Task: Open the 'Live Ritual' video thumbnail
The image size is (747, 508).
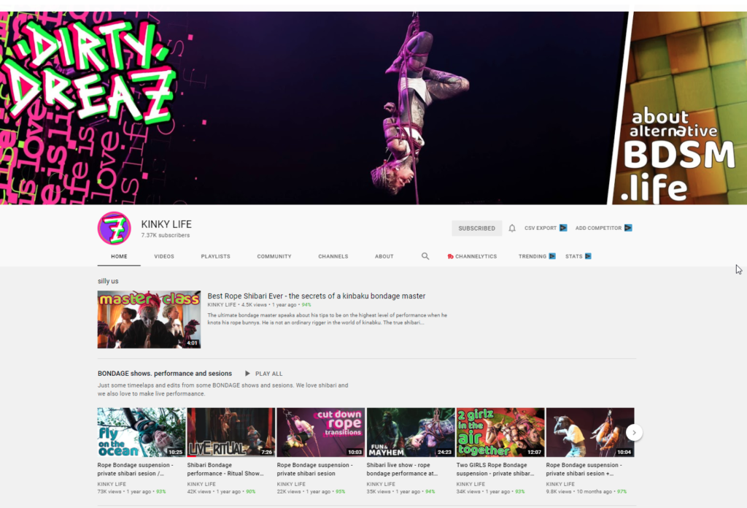Action: coord(231,432)
